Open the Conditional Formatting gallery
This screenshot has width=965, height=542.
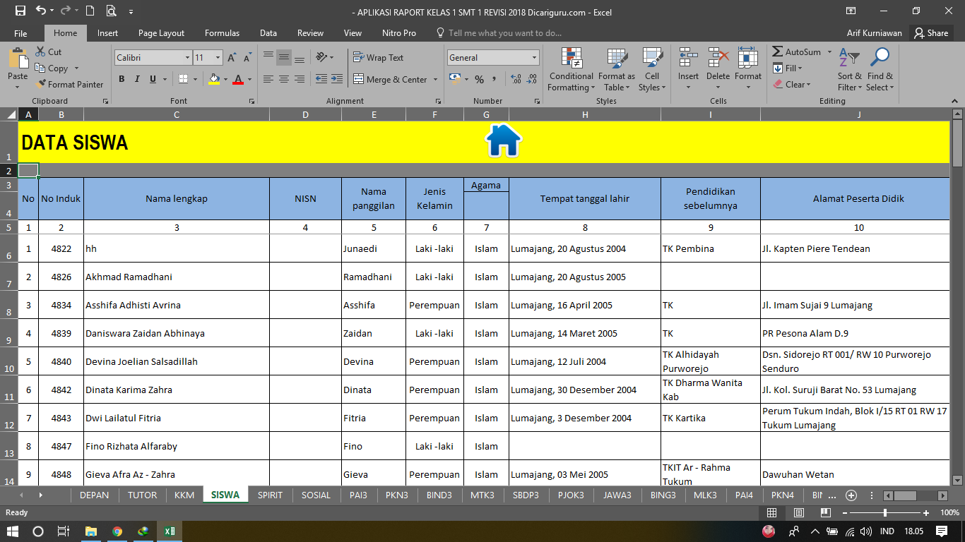570,68
